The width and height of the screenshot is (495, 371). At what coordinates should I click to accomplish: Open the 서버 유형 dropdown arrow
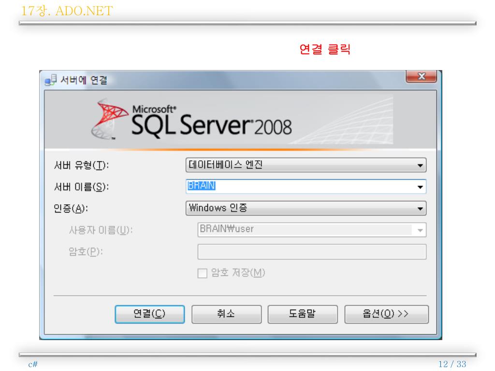[420, 165]
